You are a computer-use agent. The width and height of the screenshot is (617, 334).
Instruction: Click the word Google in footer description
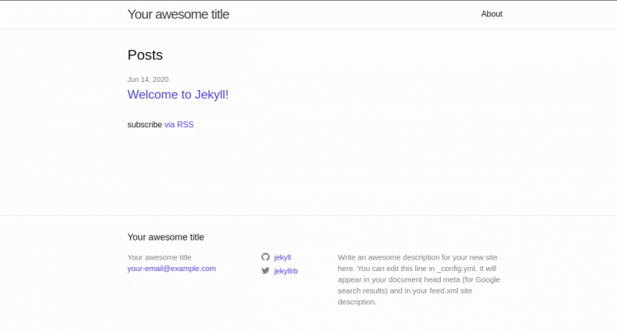[486, 279]
